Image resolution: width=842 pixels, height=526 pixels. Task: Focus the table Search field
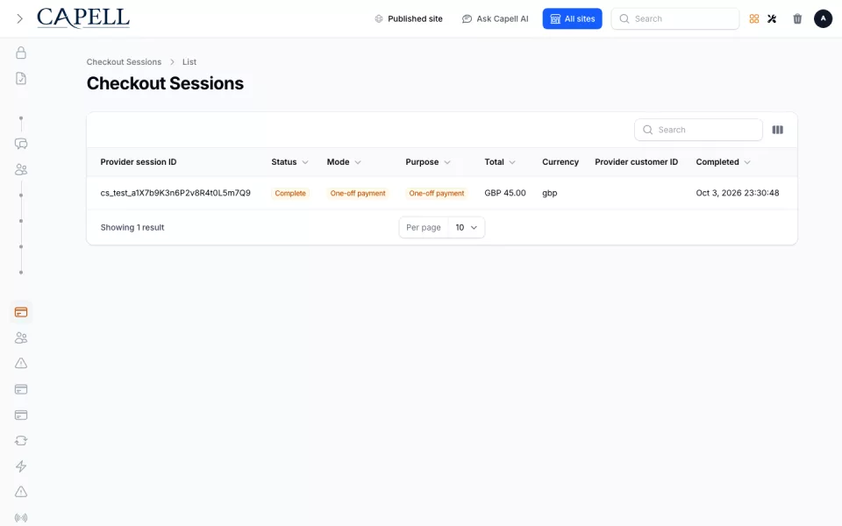[698, 130]
